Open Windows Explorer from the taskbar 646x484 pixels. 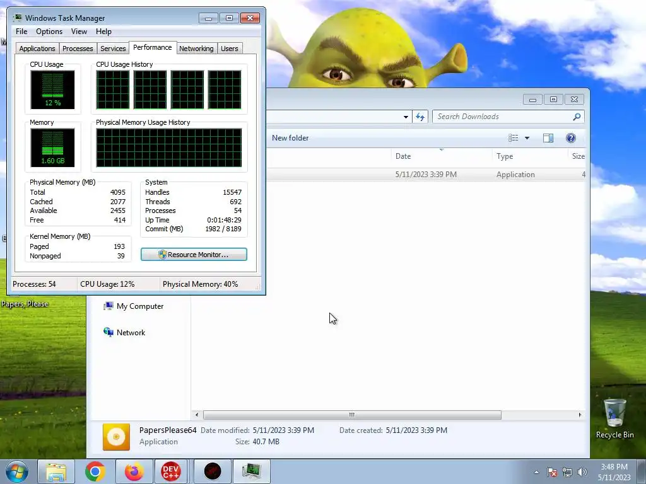coord(56,471)
